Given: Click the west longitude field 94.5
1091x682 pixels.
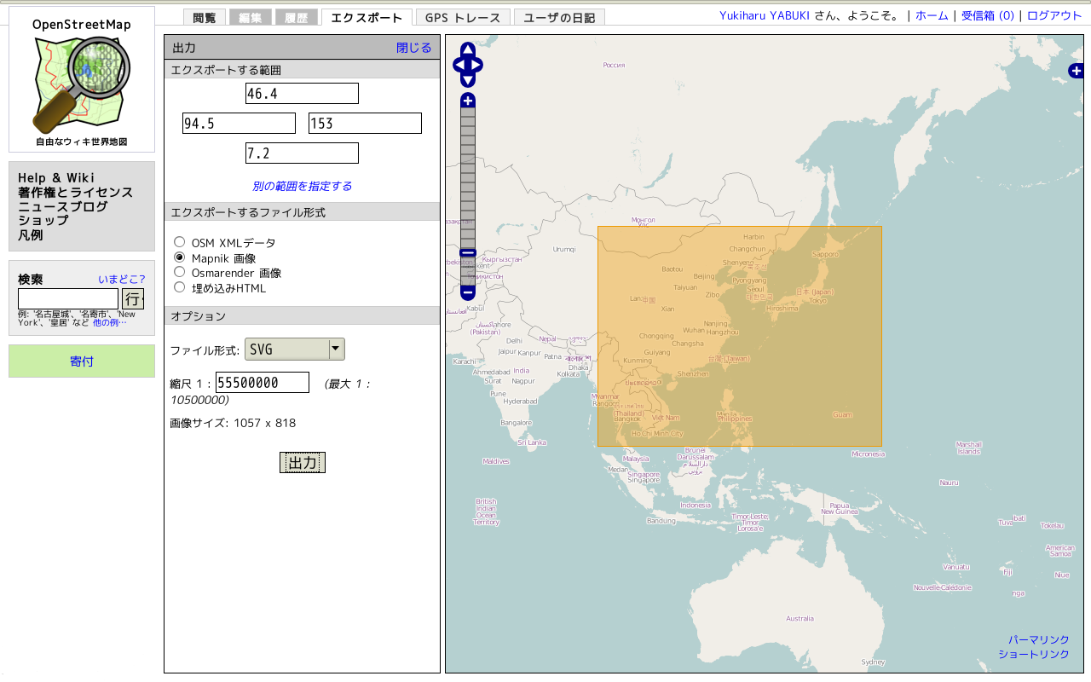Looking at the screenshot, I should click(x=239, y=123).
